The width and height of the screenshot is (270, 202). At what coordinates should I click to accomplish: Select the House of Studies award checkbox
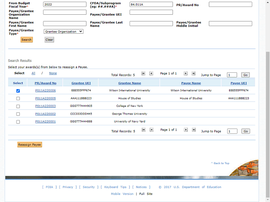coord(18,98)
